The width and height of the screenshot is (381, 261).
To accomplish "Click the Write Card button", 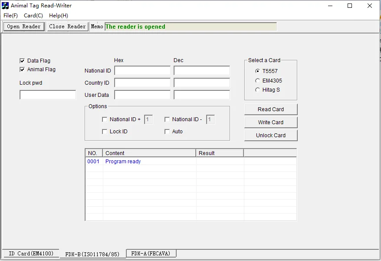I will point(271,122).
